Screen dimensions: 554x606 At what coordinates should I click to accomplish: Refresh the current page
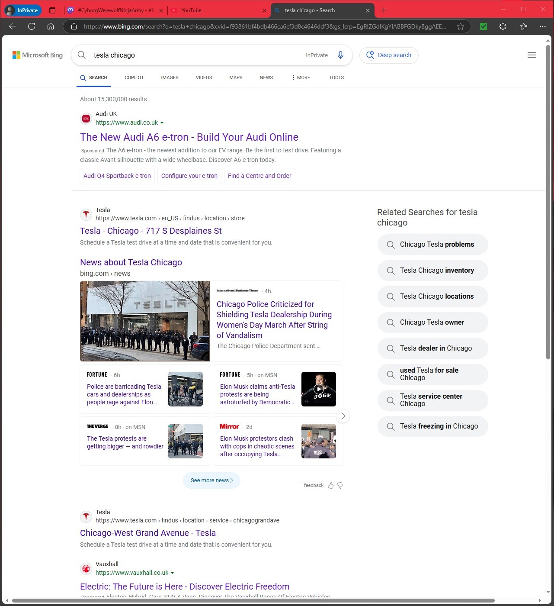click(32, 26)
